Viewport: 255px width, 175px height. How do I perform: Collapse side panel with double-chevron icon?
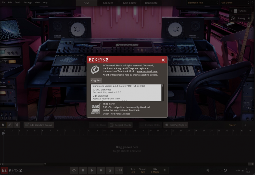pos(231,11)
